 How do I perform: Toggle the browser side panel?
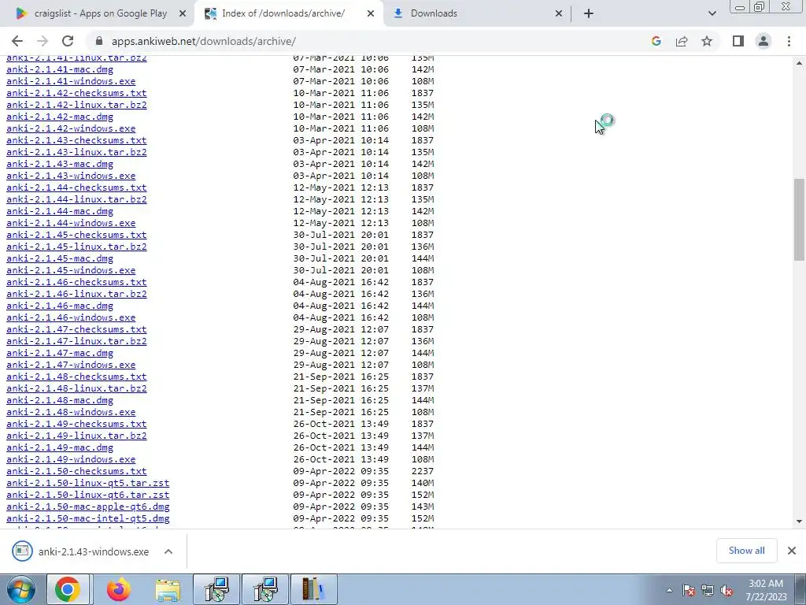[x=738, y=41]
